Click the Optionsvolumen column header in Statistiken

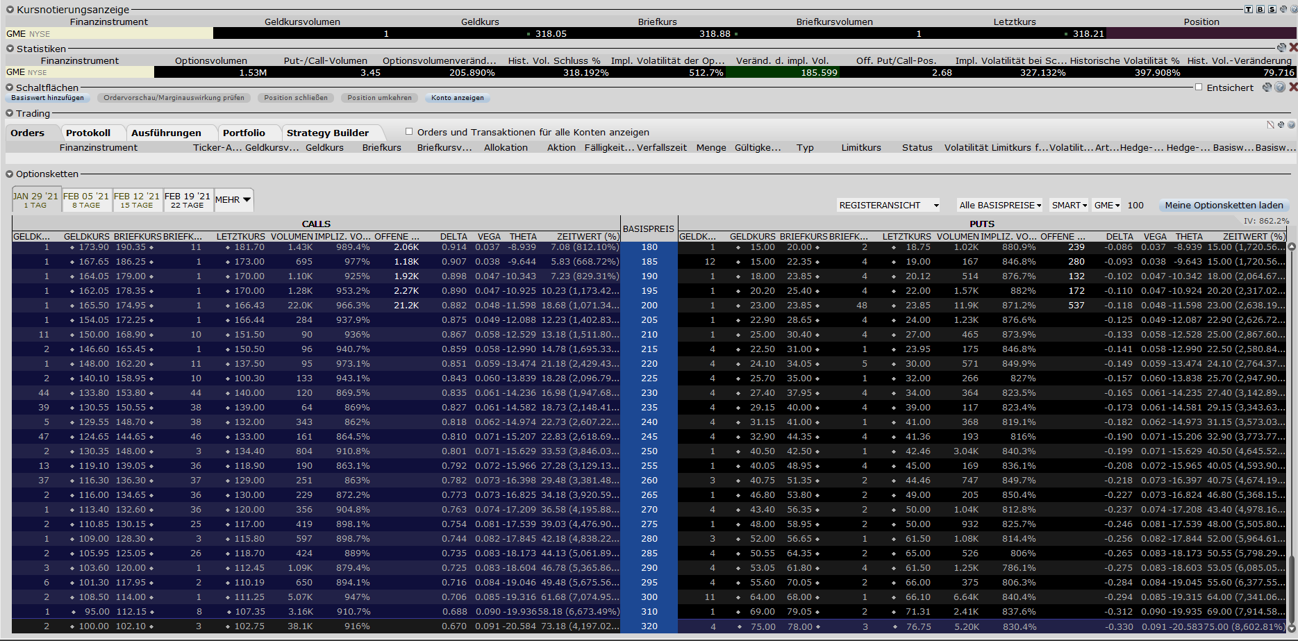210,60
